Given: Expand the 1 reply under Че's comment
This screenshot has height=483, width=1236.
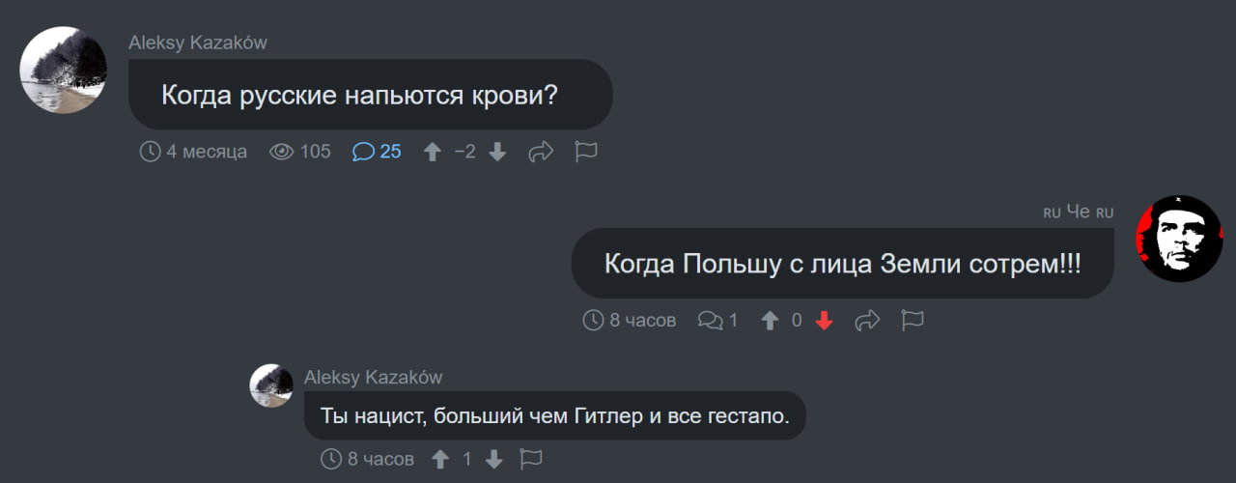Looking at the screenshot, I should [717, 320].
